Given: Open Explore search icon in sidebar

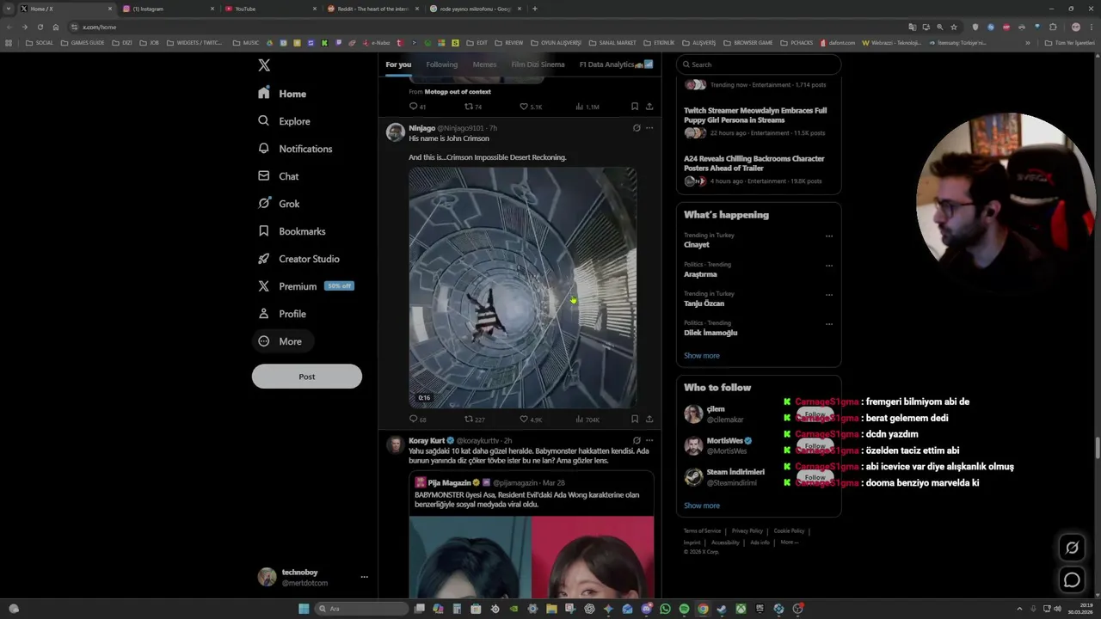Looking at the screenshot, I should pos(264,121).
